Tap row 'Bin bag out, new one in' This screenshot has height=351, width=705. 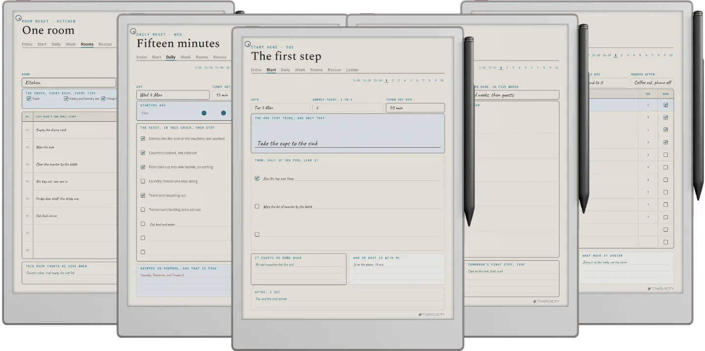[69, 181]
